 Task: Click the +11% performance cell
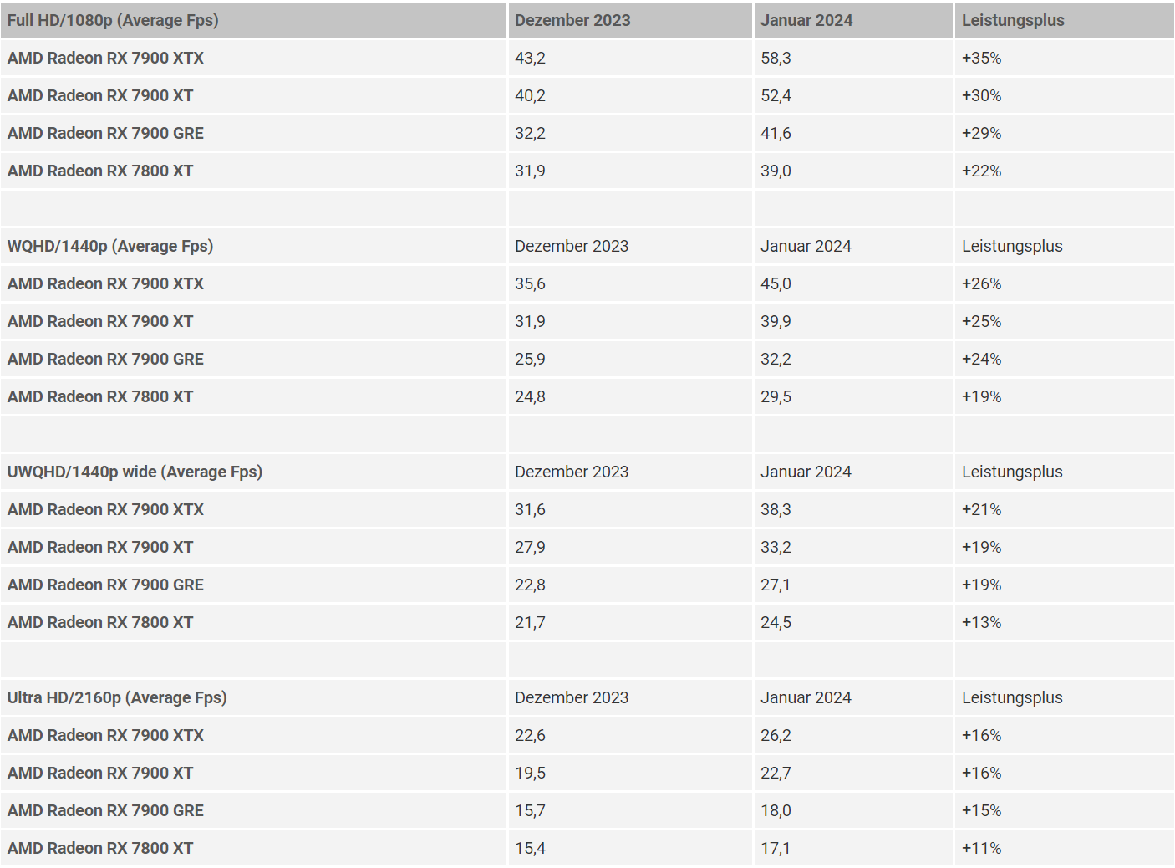981,849
